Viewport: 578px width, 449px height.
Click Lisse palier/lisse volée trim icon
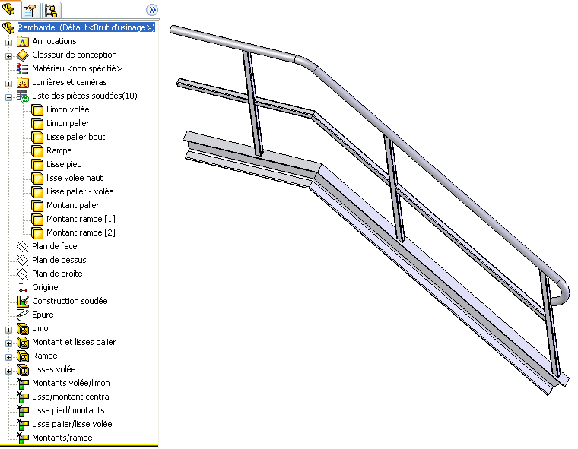click(23, 424)
